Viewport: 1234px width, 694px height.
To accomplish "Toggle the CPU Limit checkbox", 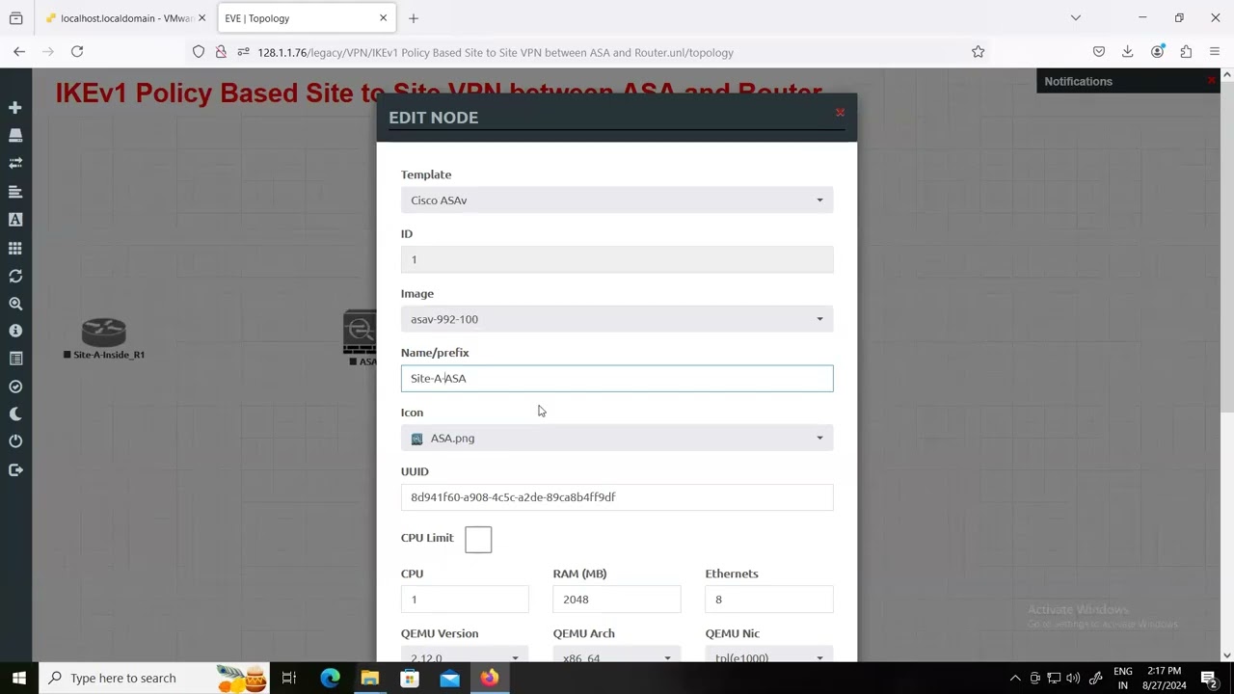I will (478, 539).
